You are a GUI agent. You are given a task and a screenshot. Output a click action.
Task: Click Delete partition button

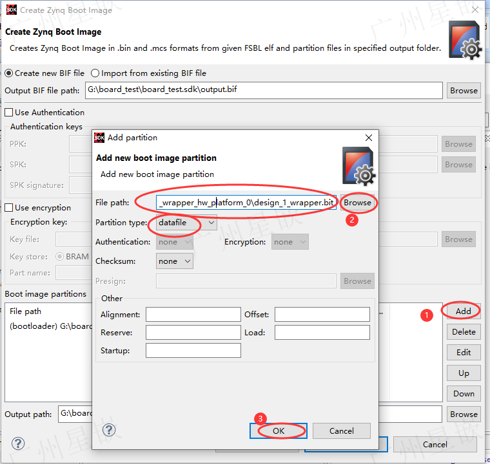pos(464,332)
